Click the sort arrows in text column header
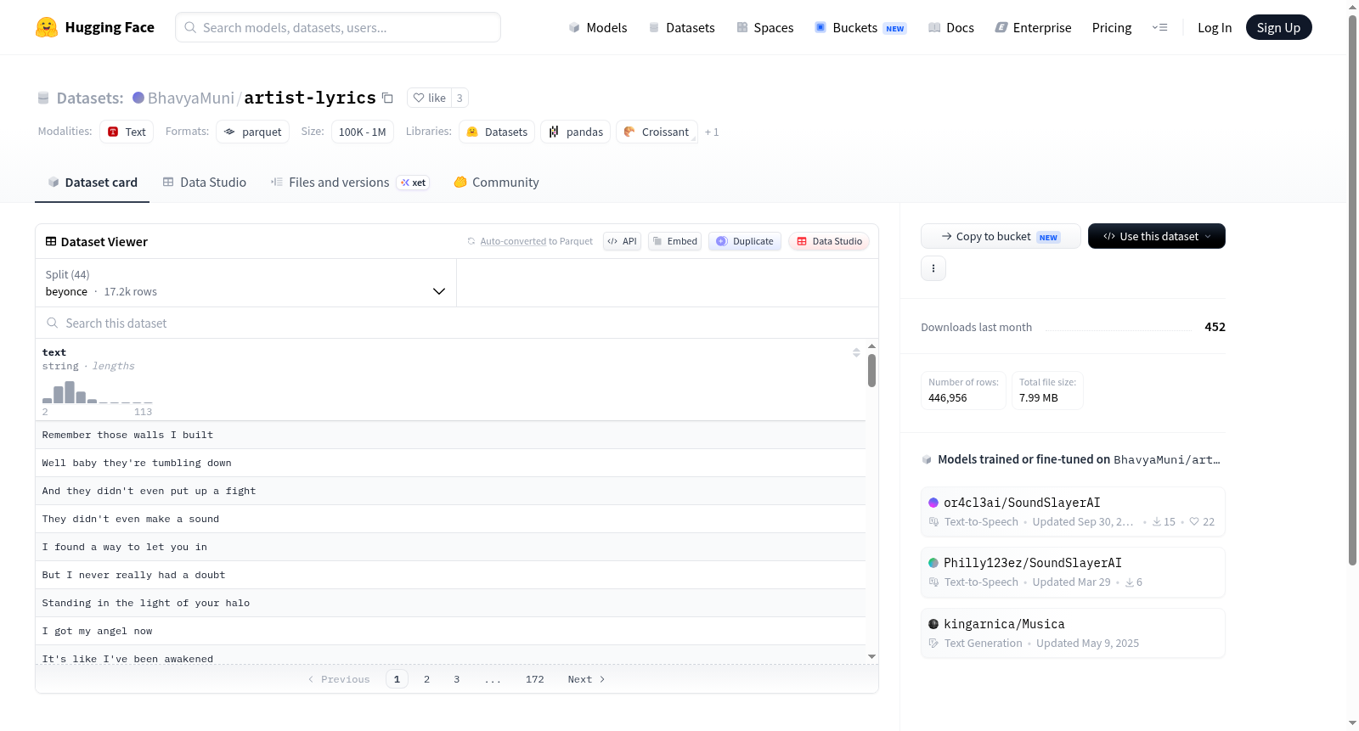 [x=856, y=352]
